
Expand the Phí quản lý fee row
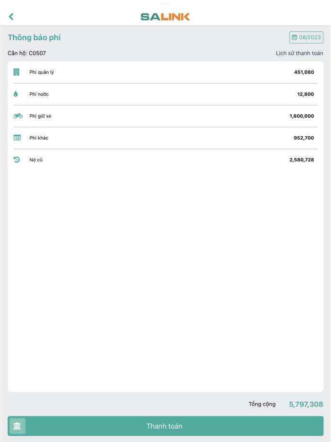pyautogui.click(x=165, y=72)
